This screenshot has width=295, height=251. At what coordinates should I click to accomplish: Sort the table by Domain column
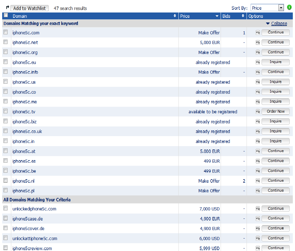(175, 16)
